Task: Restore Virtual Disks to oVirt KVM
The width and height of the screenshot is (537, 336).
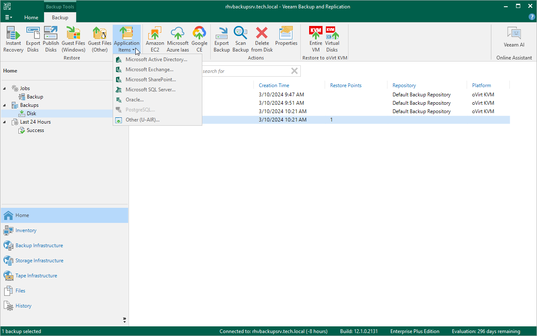Action: pos(332,39)
